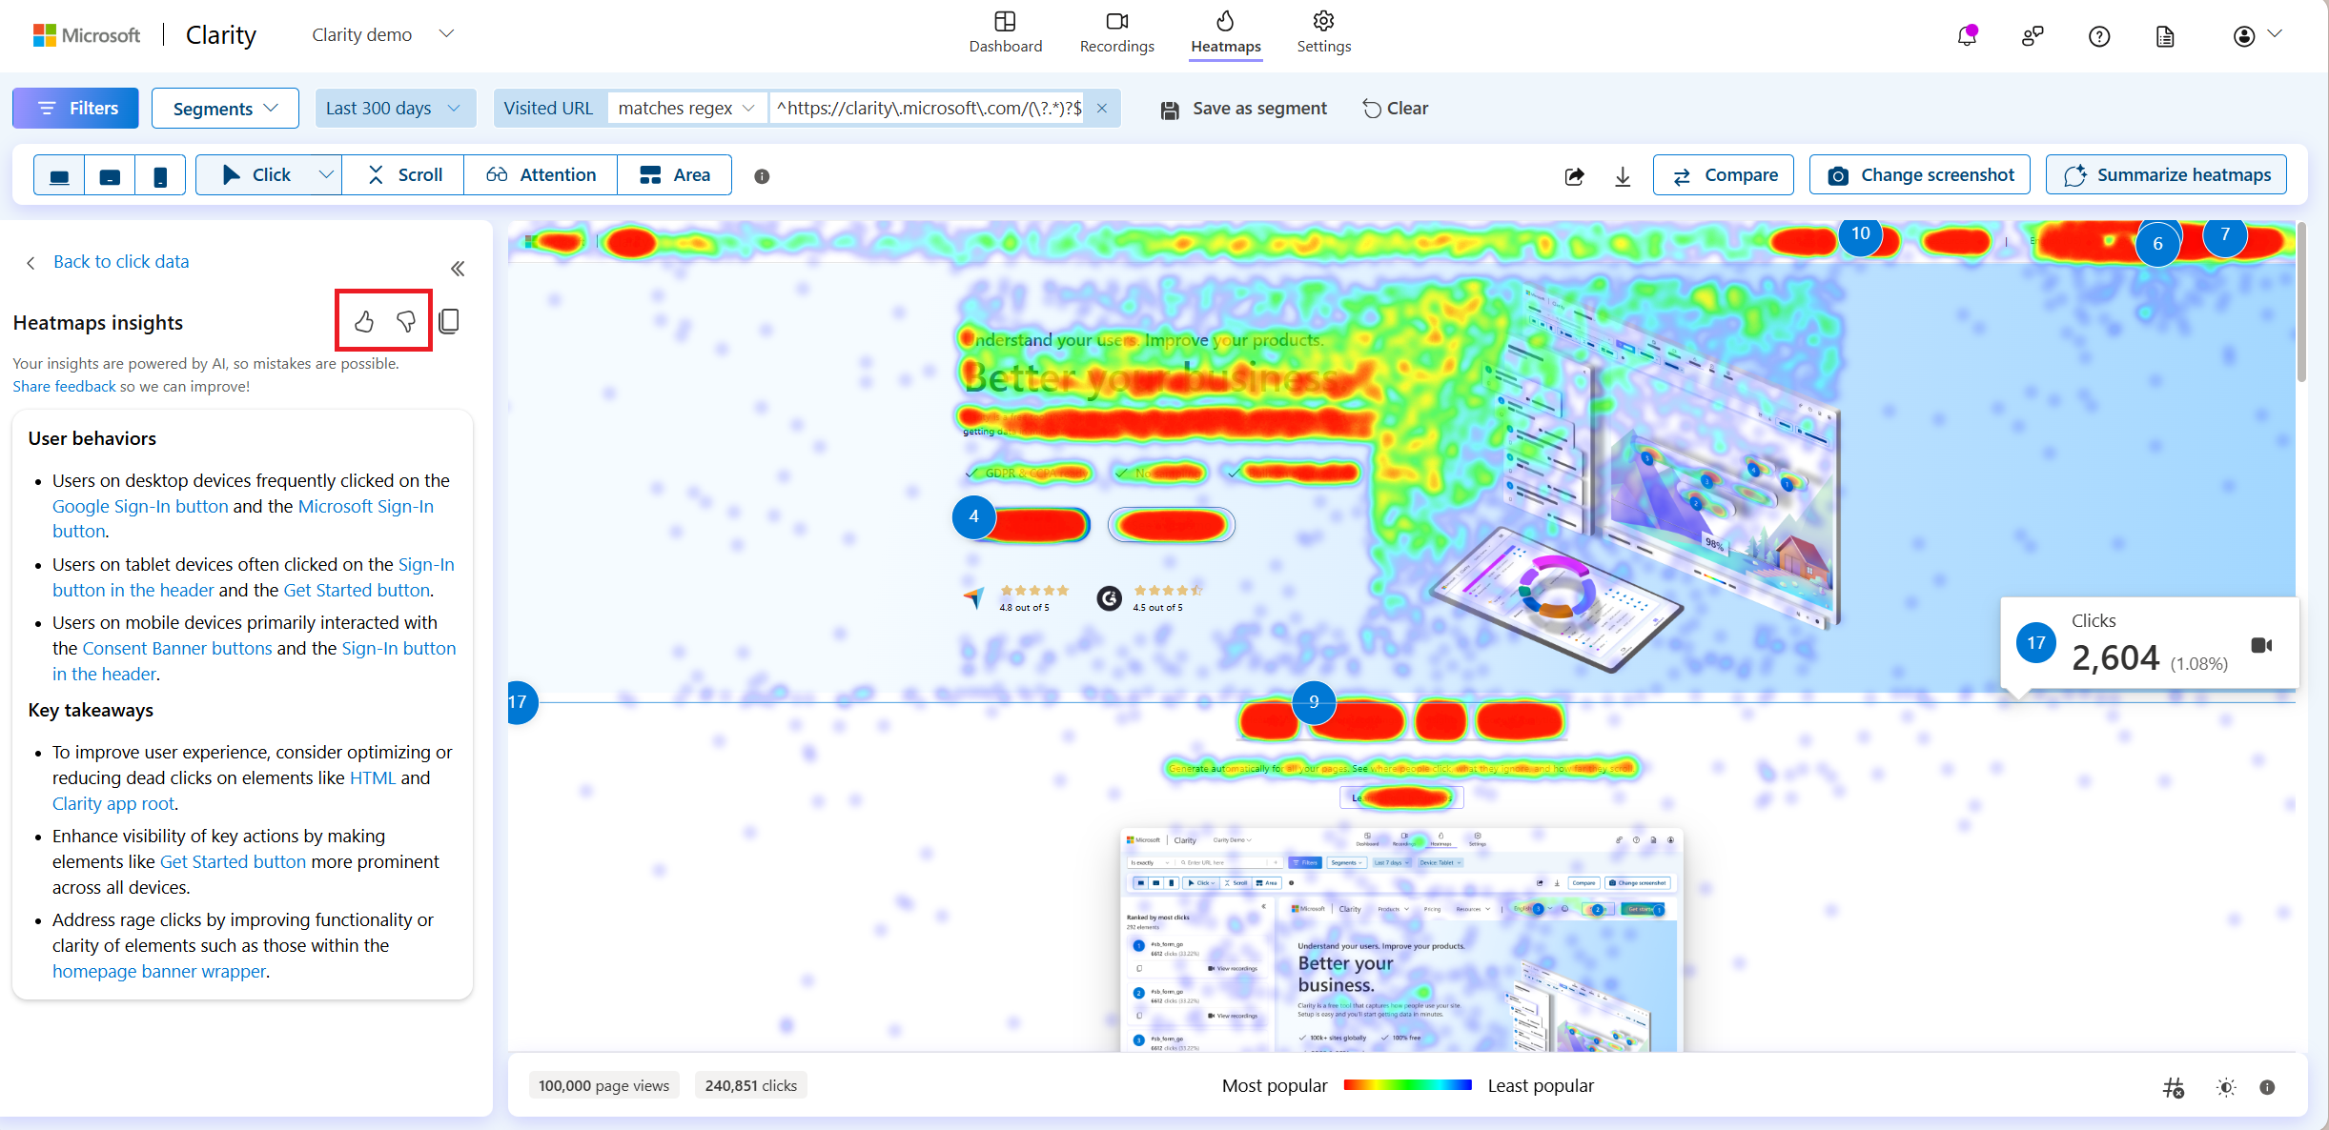The image size is (2329, 1130).
Task: Click the URL regex input field
Action: 929,109
